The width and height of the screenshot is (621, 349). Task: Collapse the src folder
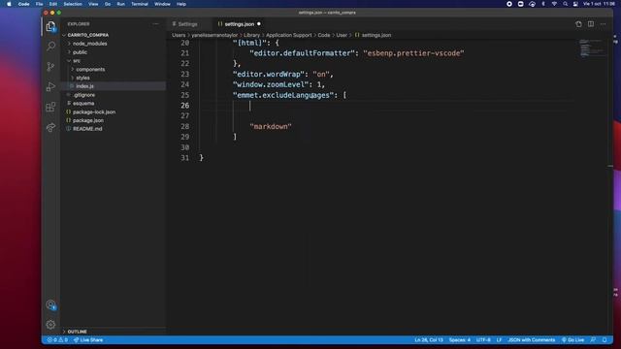tap(77, 60)
